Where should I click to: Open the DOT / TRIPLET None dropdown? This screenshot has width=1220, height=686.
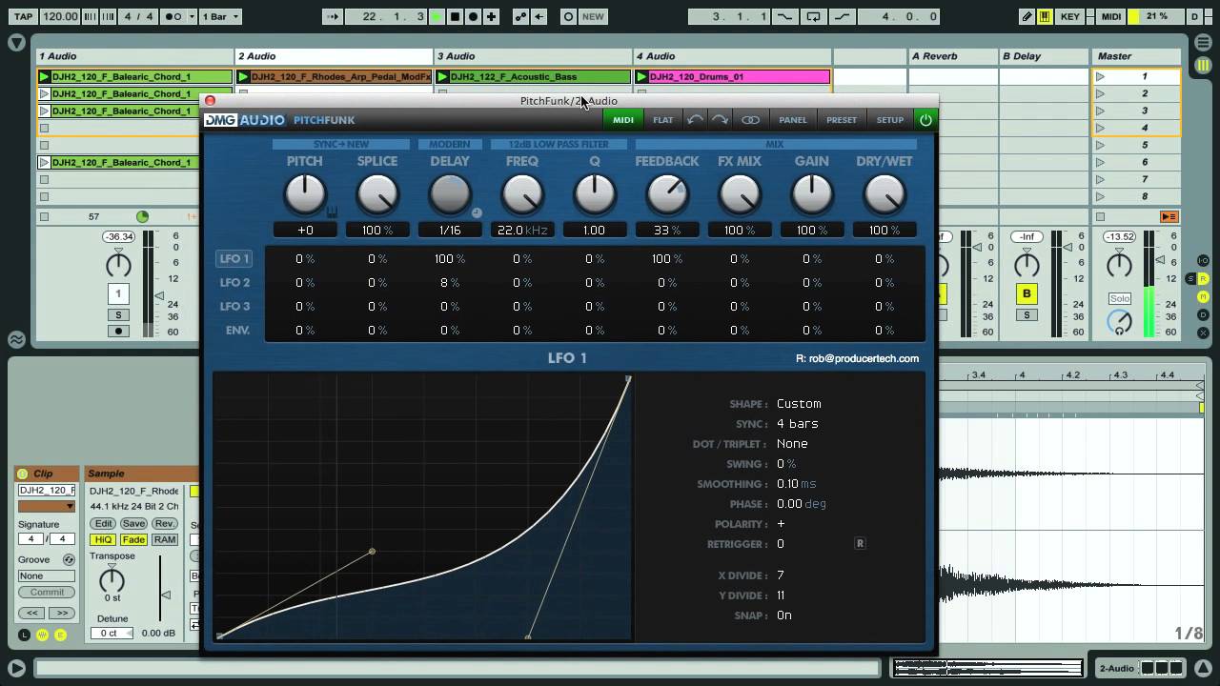[x=792, y=444]
